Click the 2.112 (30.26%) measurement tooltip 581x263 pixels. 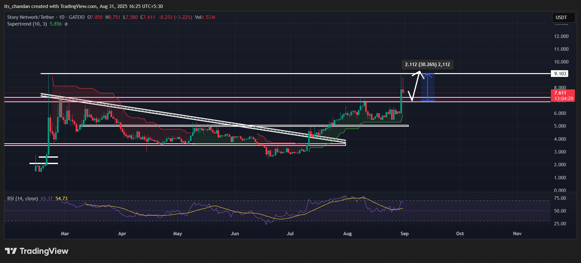click(427, 64)
